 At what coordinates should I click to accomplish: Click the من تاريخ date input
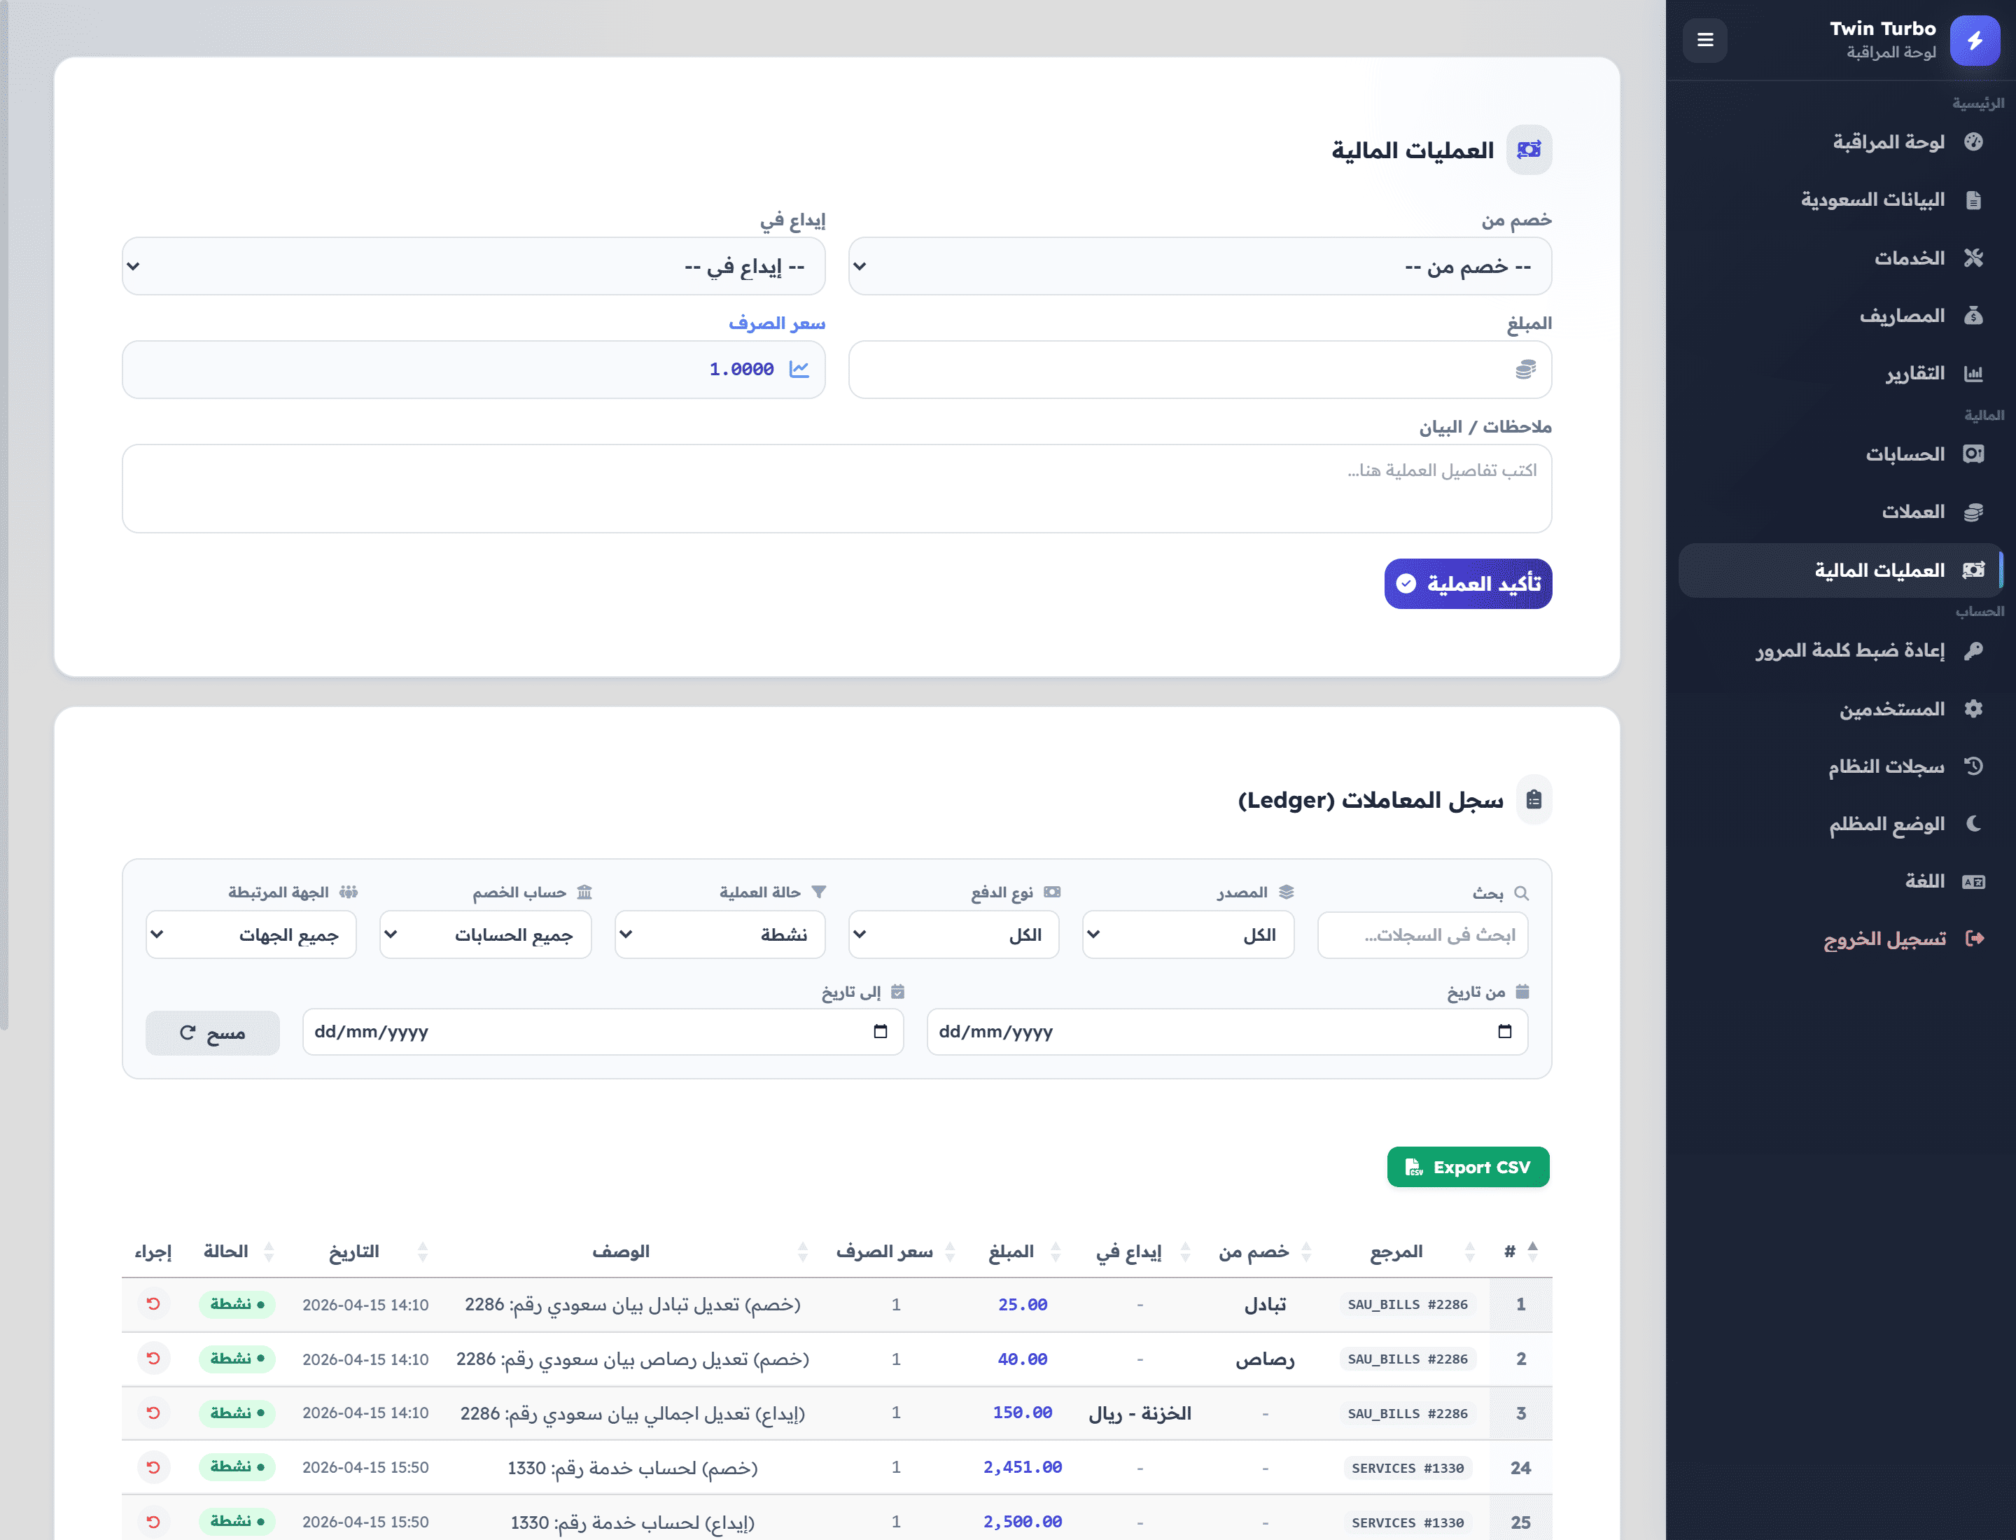click(1228, 1033)
